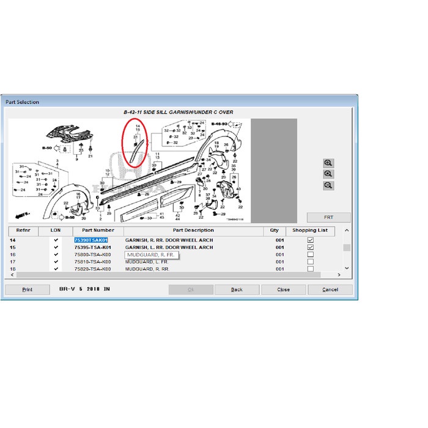Click the Part Description column header
The width and height of the screenshot is (428, 428).
point(193,231)
